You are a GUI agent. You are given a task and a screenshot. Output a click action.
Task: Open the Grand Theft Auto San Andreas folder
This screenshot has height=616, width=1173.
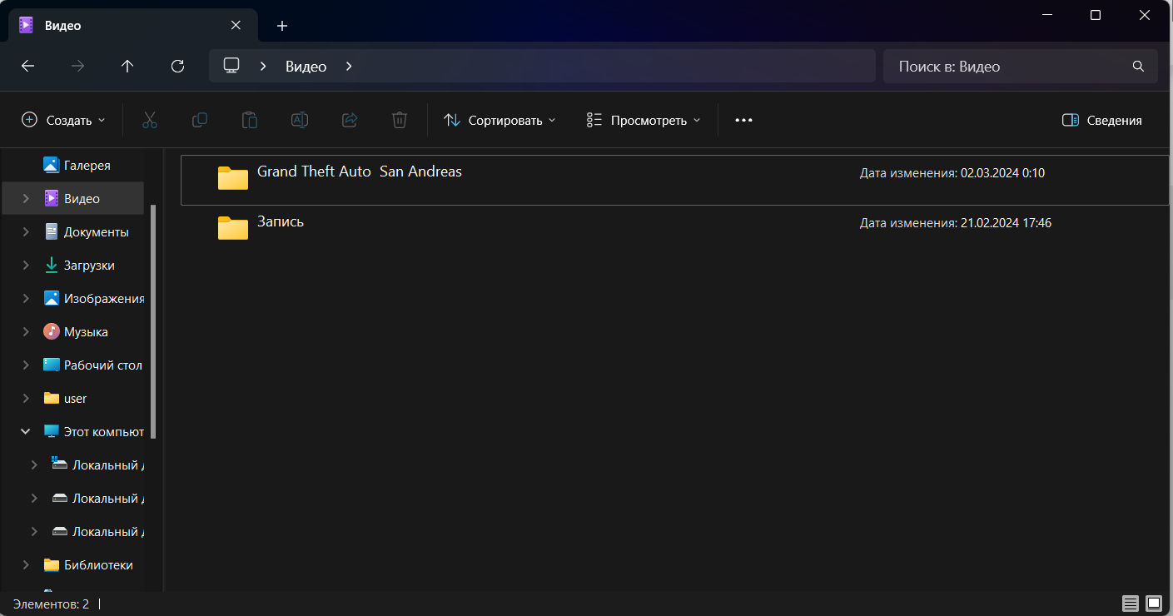(x=359, y=172)
